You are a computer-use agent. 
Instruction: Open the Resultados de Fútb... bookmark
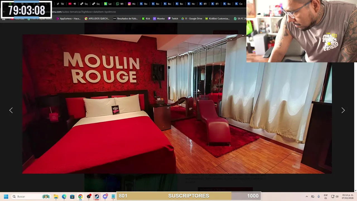(x=126, y=19)
